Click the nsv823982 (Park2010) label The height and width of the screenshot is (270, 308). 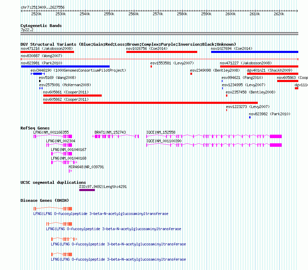[270, 114]
